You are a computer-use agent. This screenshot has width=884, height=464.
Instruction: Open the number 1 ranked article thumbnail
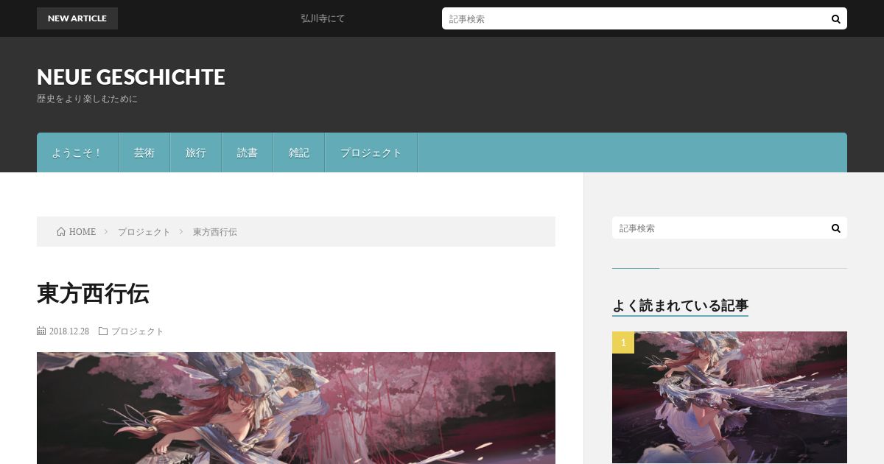coord(729,398)
